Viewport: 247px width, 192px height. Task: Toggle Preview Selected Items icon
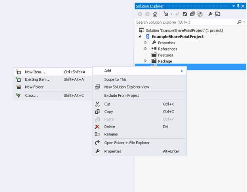coord(218,14)
